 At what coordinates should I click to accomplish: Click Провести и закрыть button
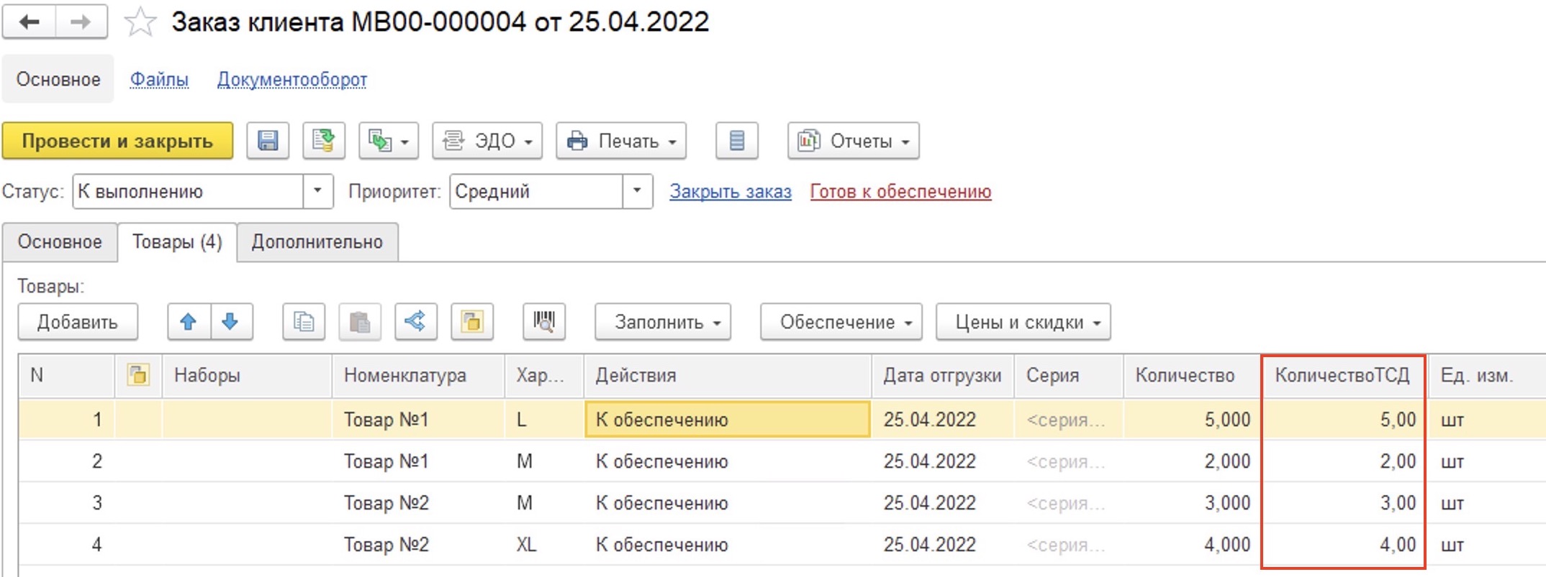click(x=117, y=141)
